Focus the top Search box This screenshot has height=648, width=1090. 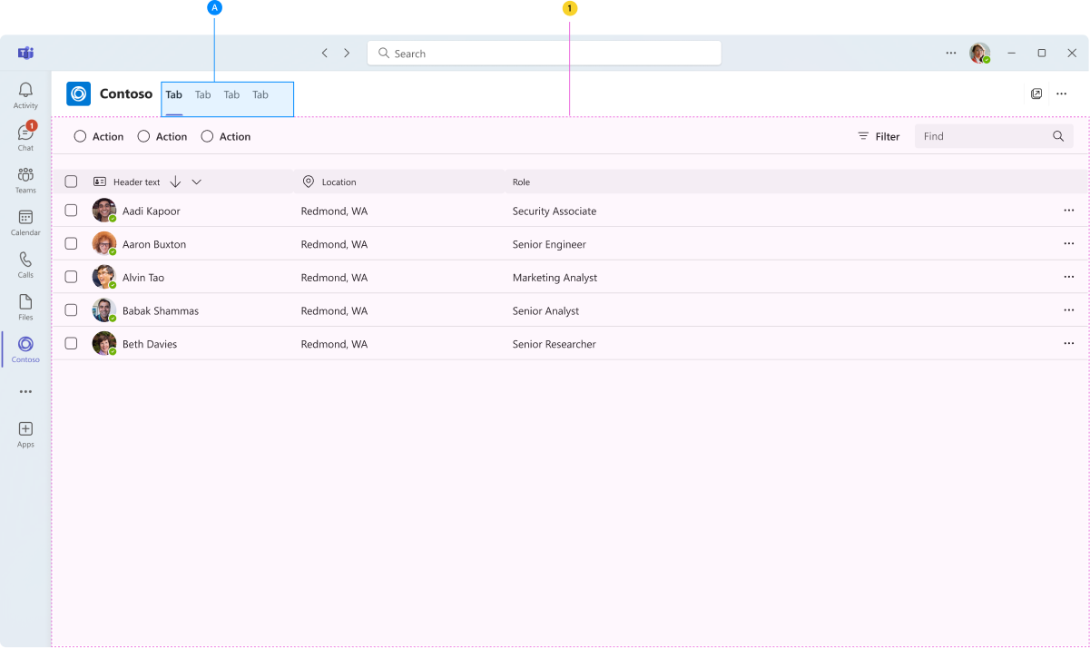point(544,54)
